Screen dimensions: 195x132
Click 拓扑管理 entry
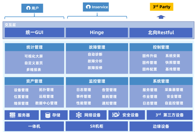[46, 89]
